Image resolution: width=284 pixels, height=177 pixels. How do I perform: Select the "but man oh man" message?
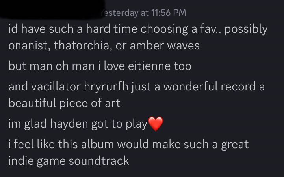coord(100,66)
